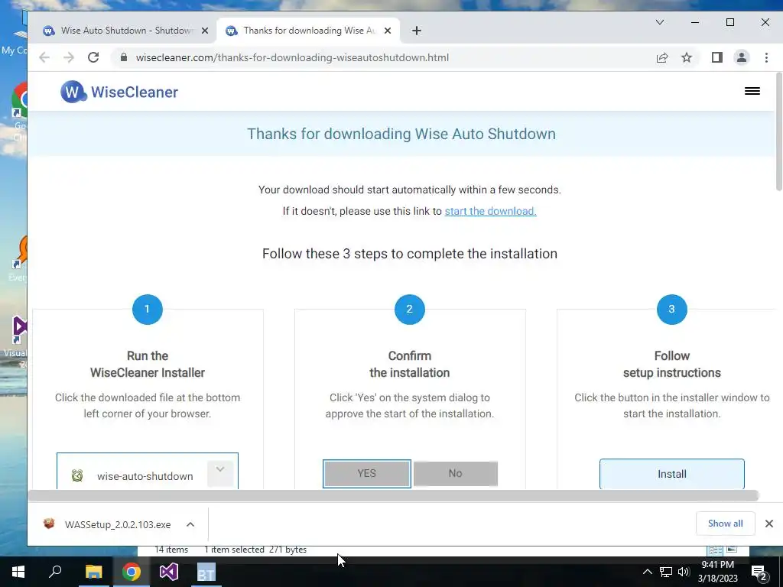Image resolution: width=783 pixels, height=587 pixels.
Task: Click the vertical page scrollbar
Action: [778, 131]
